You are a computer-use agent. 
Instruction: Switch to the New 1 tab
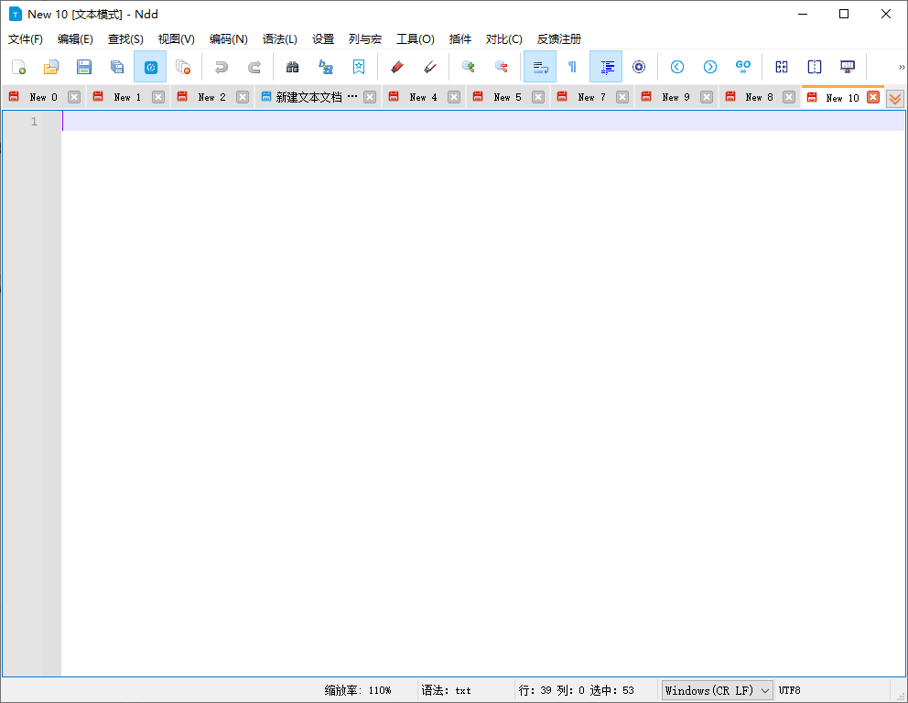127,97
